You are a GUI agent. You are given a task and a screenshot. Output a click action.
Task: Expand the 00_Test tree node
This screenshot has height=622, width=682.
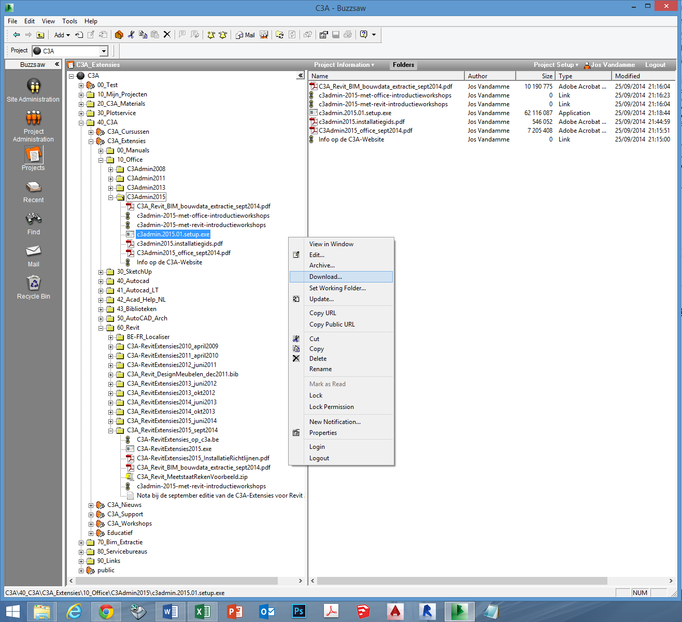(x=81, y=86)
